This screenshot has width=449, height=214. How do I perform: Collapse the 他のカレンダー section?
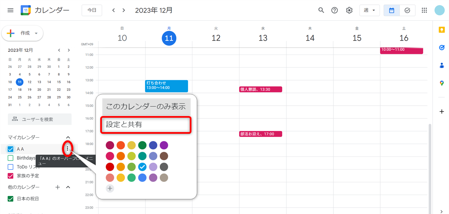click(x=68, y=187)
